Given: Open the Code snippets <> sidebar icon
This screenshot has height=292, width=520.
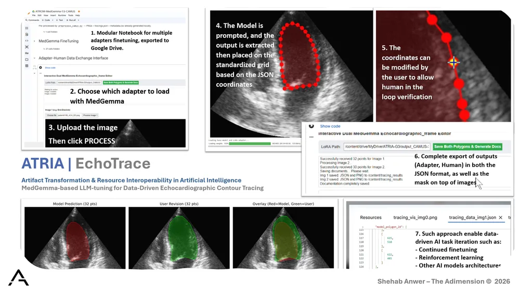Looking at the screenshot, I should [x=27, y=40].
